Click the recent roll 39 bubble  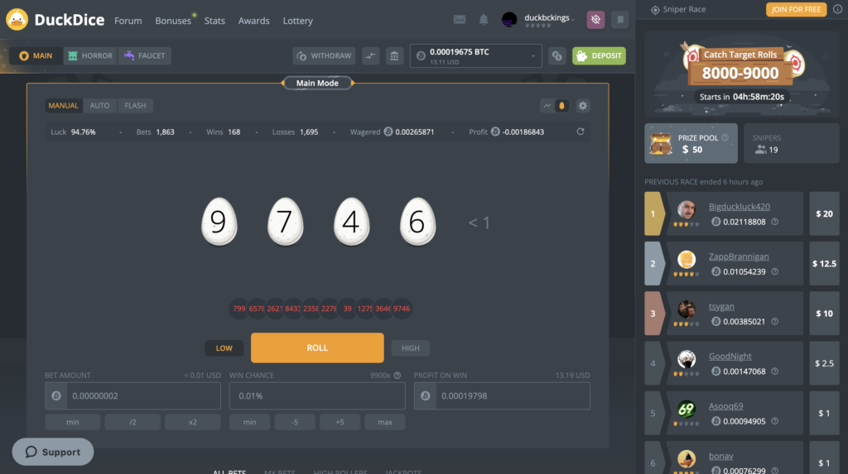coord(347,309)
